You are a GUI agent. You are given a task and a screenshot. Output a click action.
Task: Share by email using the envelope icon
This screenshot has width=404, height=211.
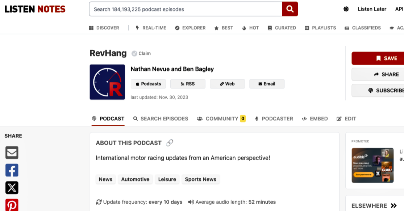coord(12,153)
